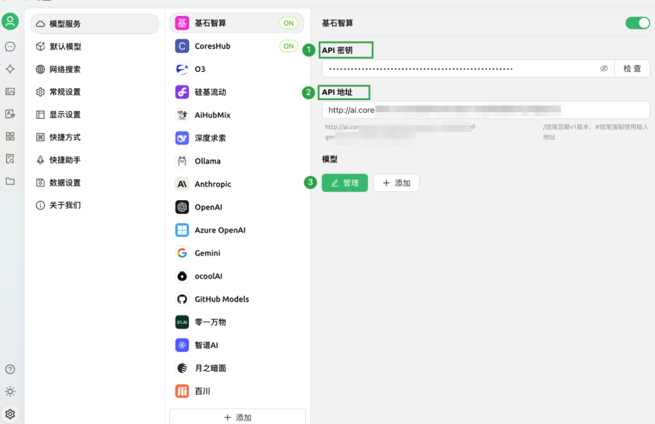Open the translate sidebar icon

coord(10,113)
